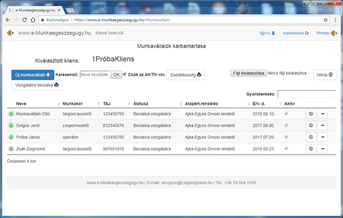Click the Gyorskeresés quick search field
This screenshot has height=218, width=343.
tap(307, 94)
